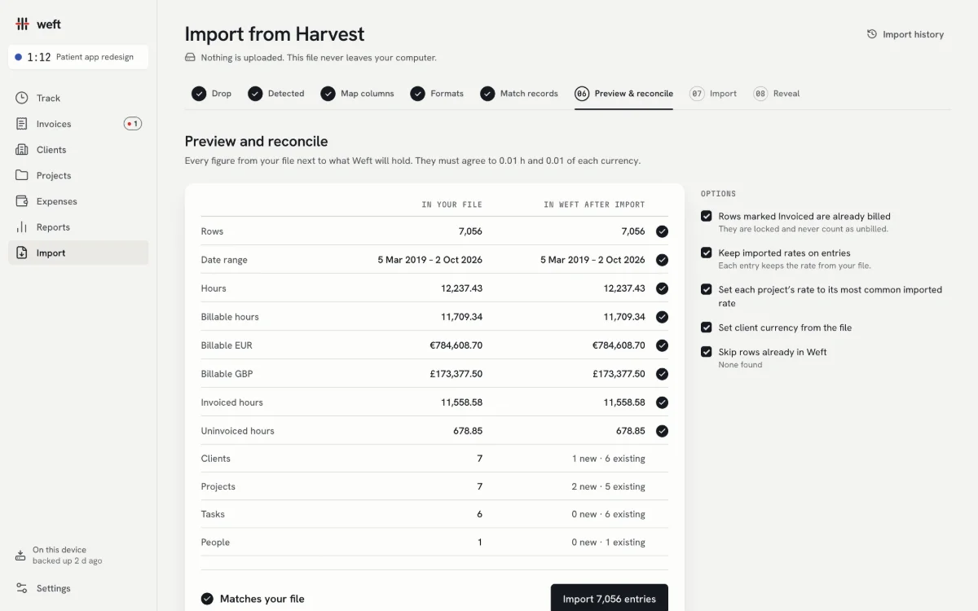Image resolution: width=978 pixels, height=611 pixels.
Task: Click the Invoices notification badge
Action: pyautogui.click(x=133, y=124)
